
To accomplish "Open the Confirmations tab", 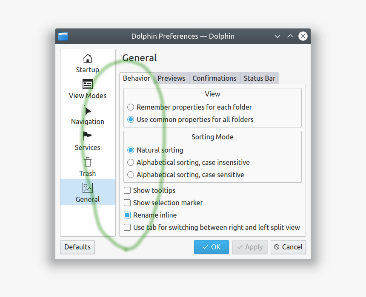I will pyautogui.click(x=214, y=78).
